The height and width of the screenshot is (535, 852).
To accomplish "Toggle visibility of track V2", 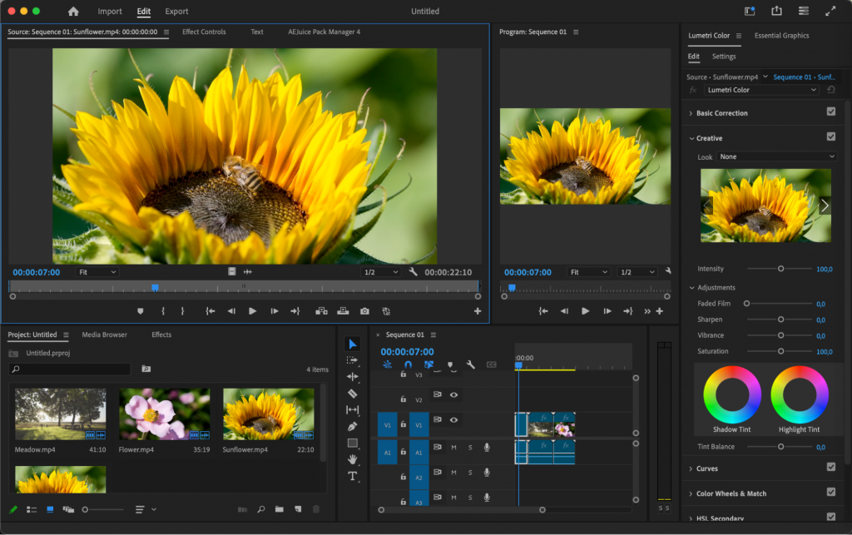I will pyautogui.click(x=453, y=394).
